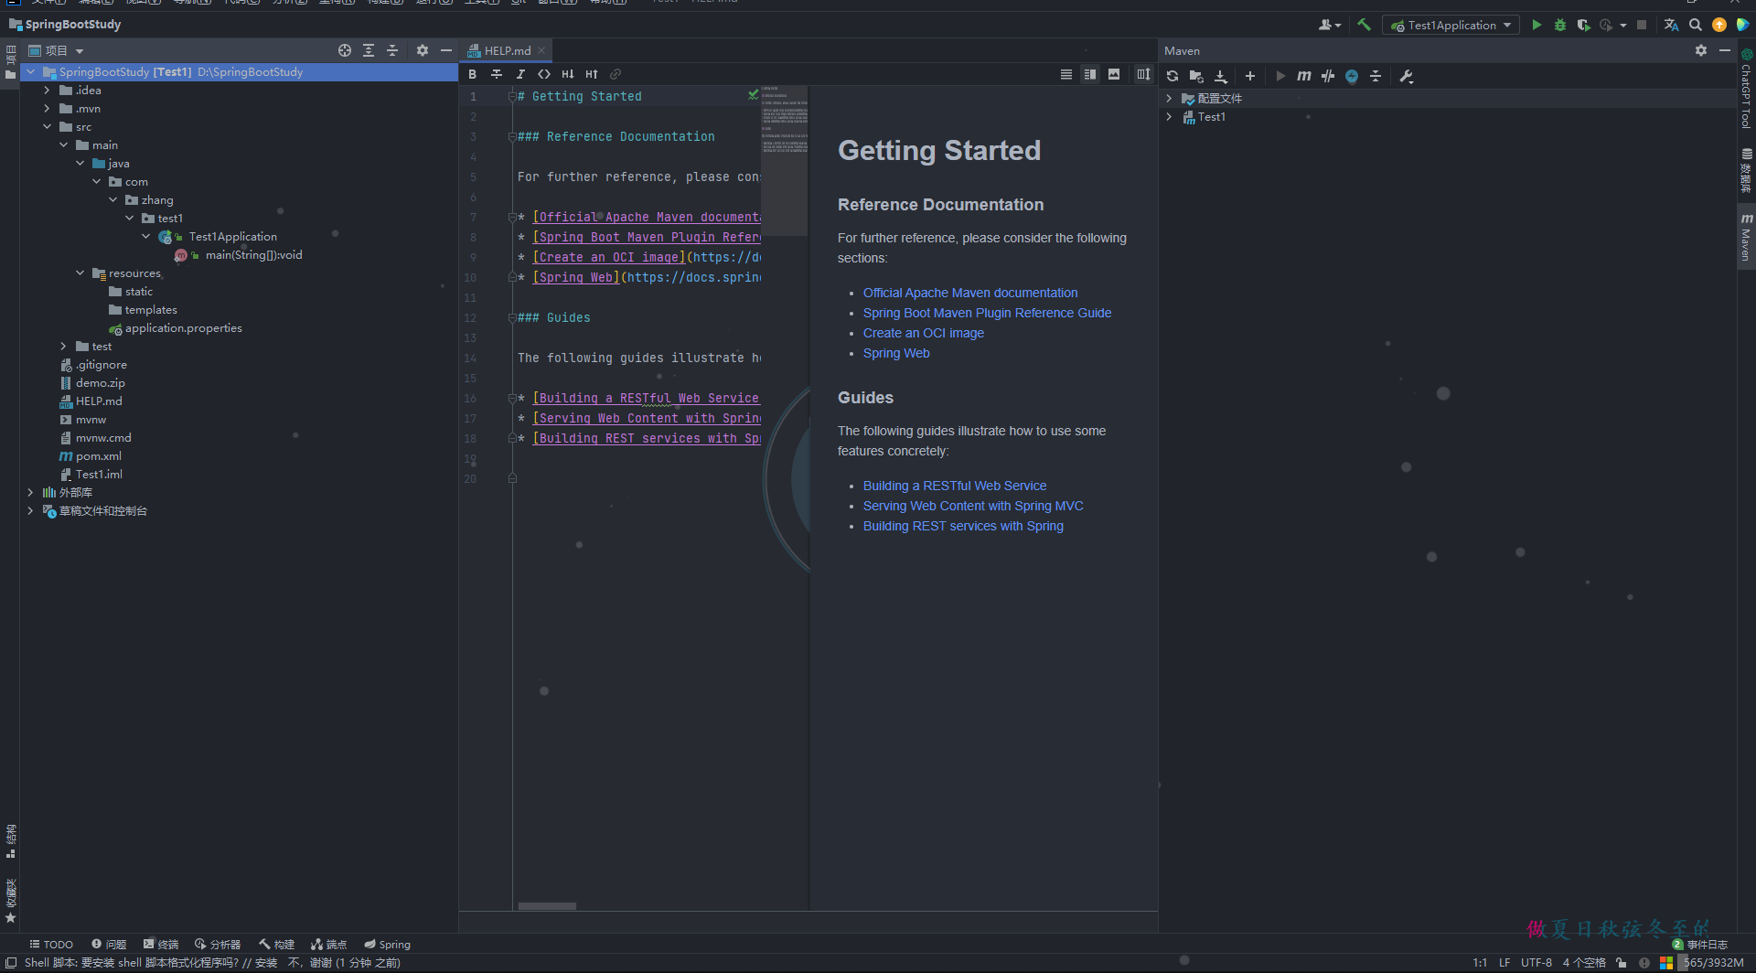Open the 终端 terminal tool window
The width and height of the screenshot is (1756, 973).
click(x=161, y=945)
